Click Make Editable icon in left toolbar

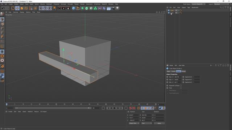[2, 14]
